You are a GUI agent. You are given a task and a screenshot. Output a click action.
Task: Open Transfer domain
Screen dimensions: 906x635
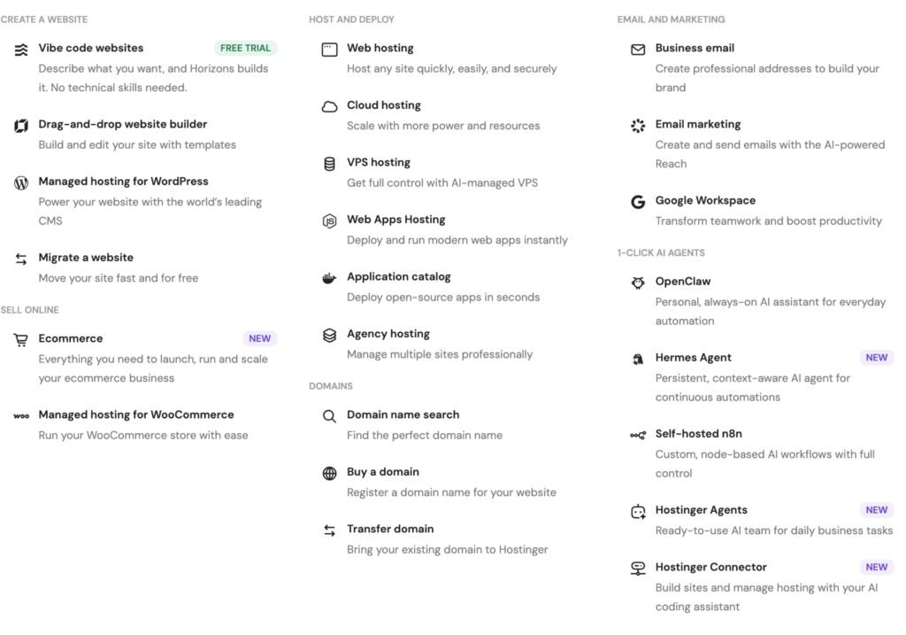coord(390,530)
